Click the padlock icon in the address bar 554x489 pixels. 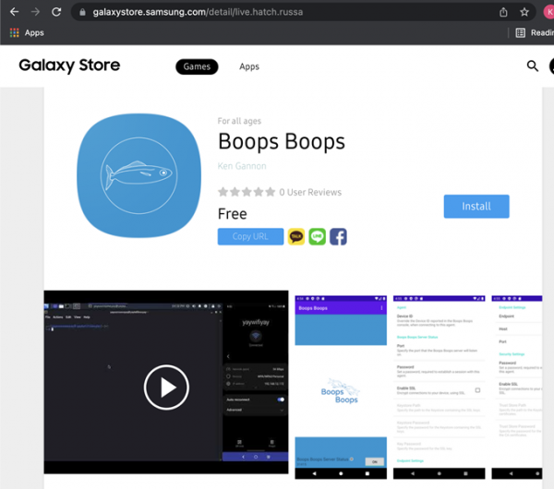(82, 12)
